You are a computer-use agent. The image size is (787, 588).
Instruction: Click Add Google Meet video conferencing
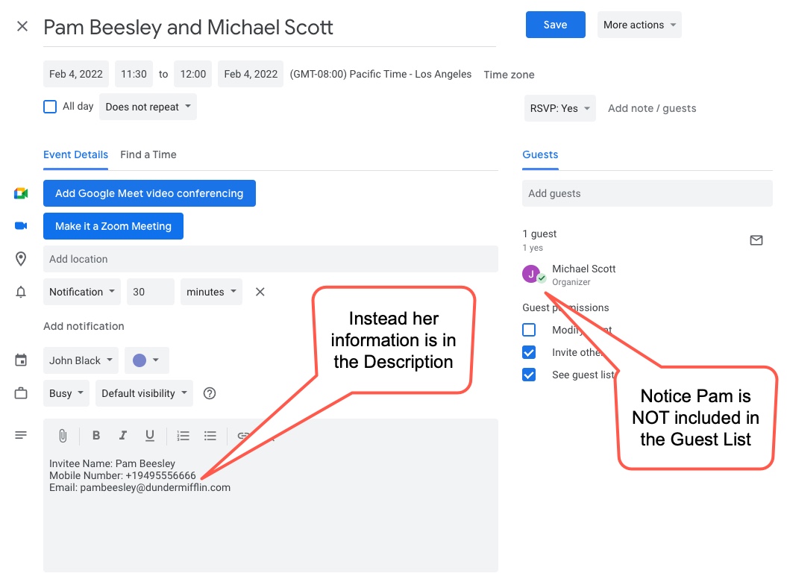click(x=149, y=193)
